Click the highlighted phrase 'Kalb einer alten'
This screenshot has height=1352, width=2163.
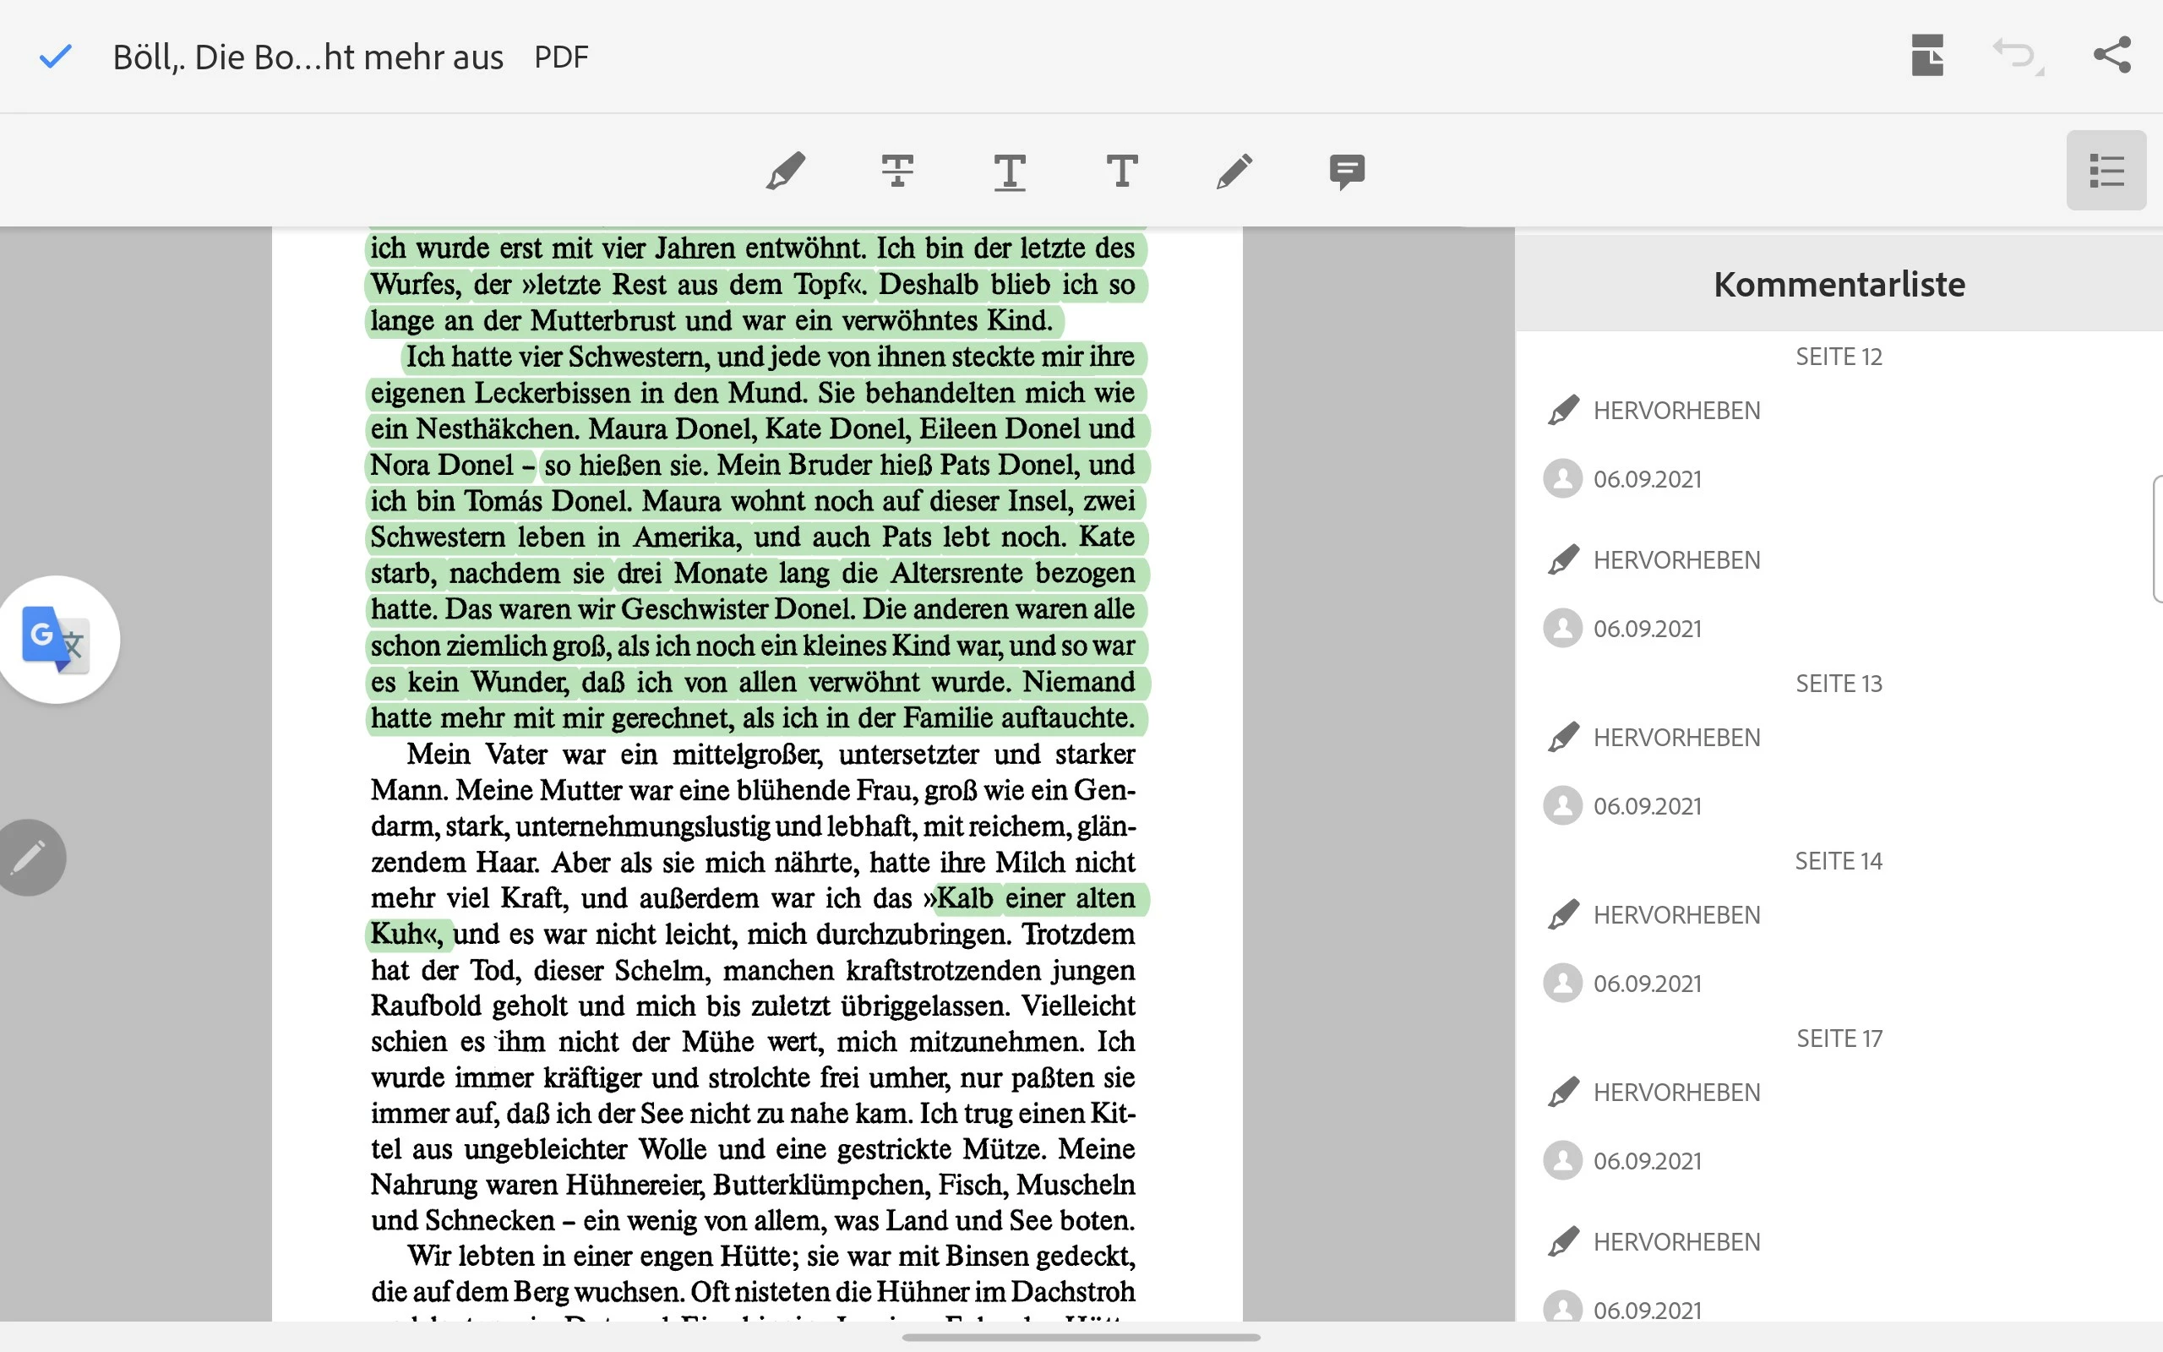1035,897
